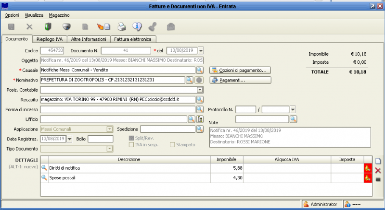Click the Opzioni di pagamento button
The width and height of the screenshot is (385, 210).
240,70
